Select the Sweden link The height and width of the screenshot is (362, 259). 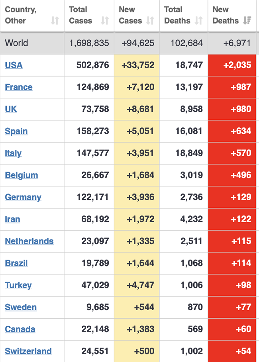[x=21, y=307]
